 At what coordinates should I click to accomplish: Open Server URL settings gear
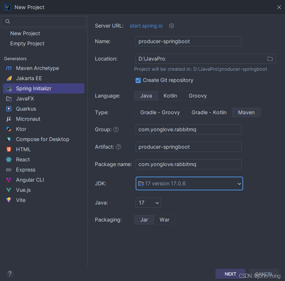point(172,26)
